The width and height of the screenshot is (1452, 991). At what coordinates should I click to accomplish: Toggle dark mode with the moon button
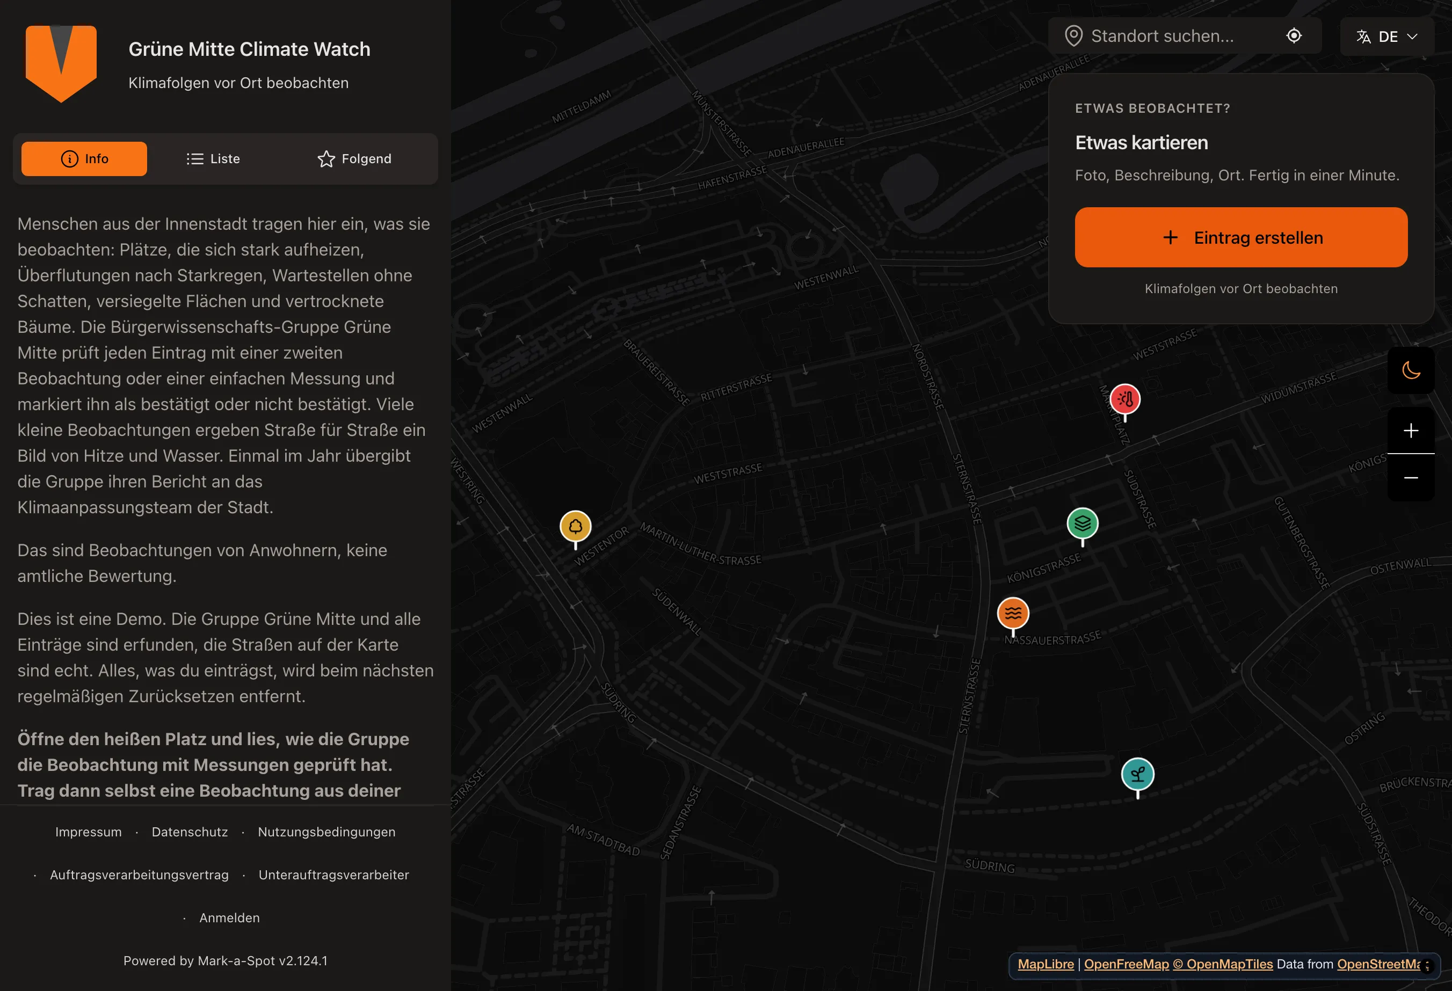[1411, 370]
